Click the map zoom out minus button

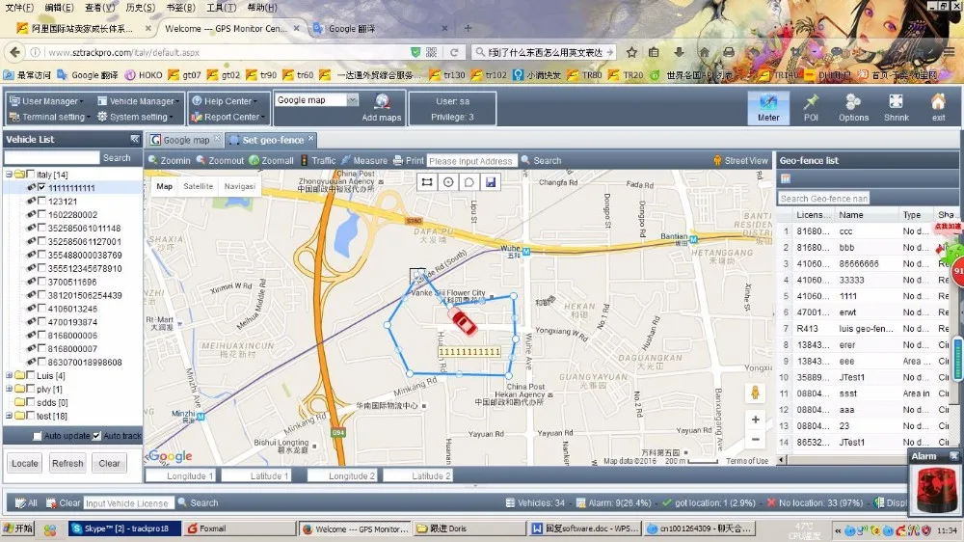click(755, 439)
